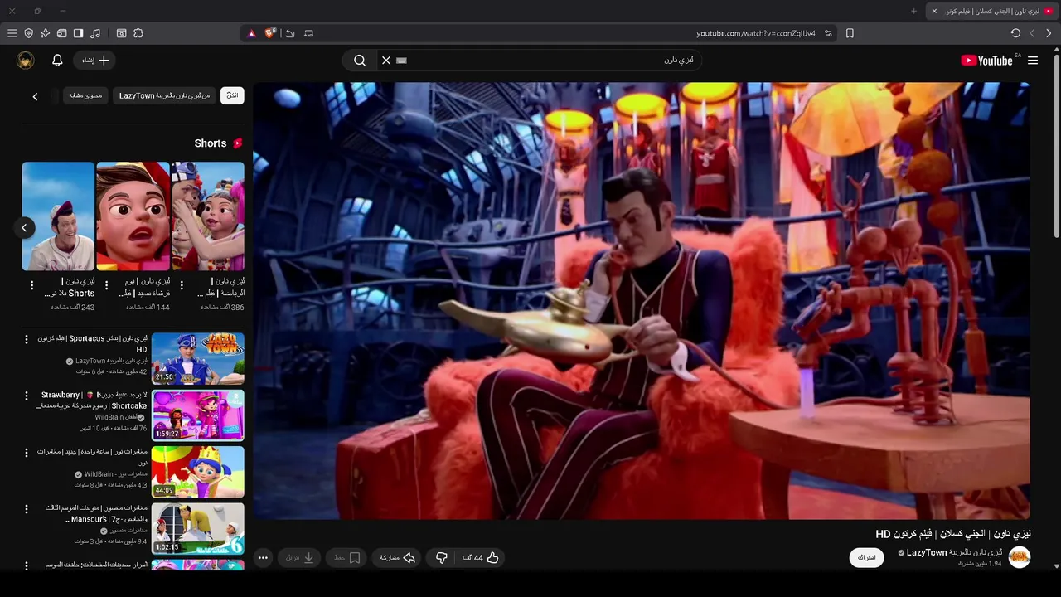Open the Brave wallet icon
Image resolution: width=1061 pixels, height=597 pixels.
(61, 33)
